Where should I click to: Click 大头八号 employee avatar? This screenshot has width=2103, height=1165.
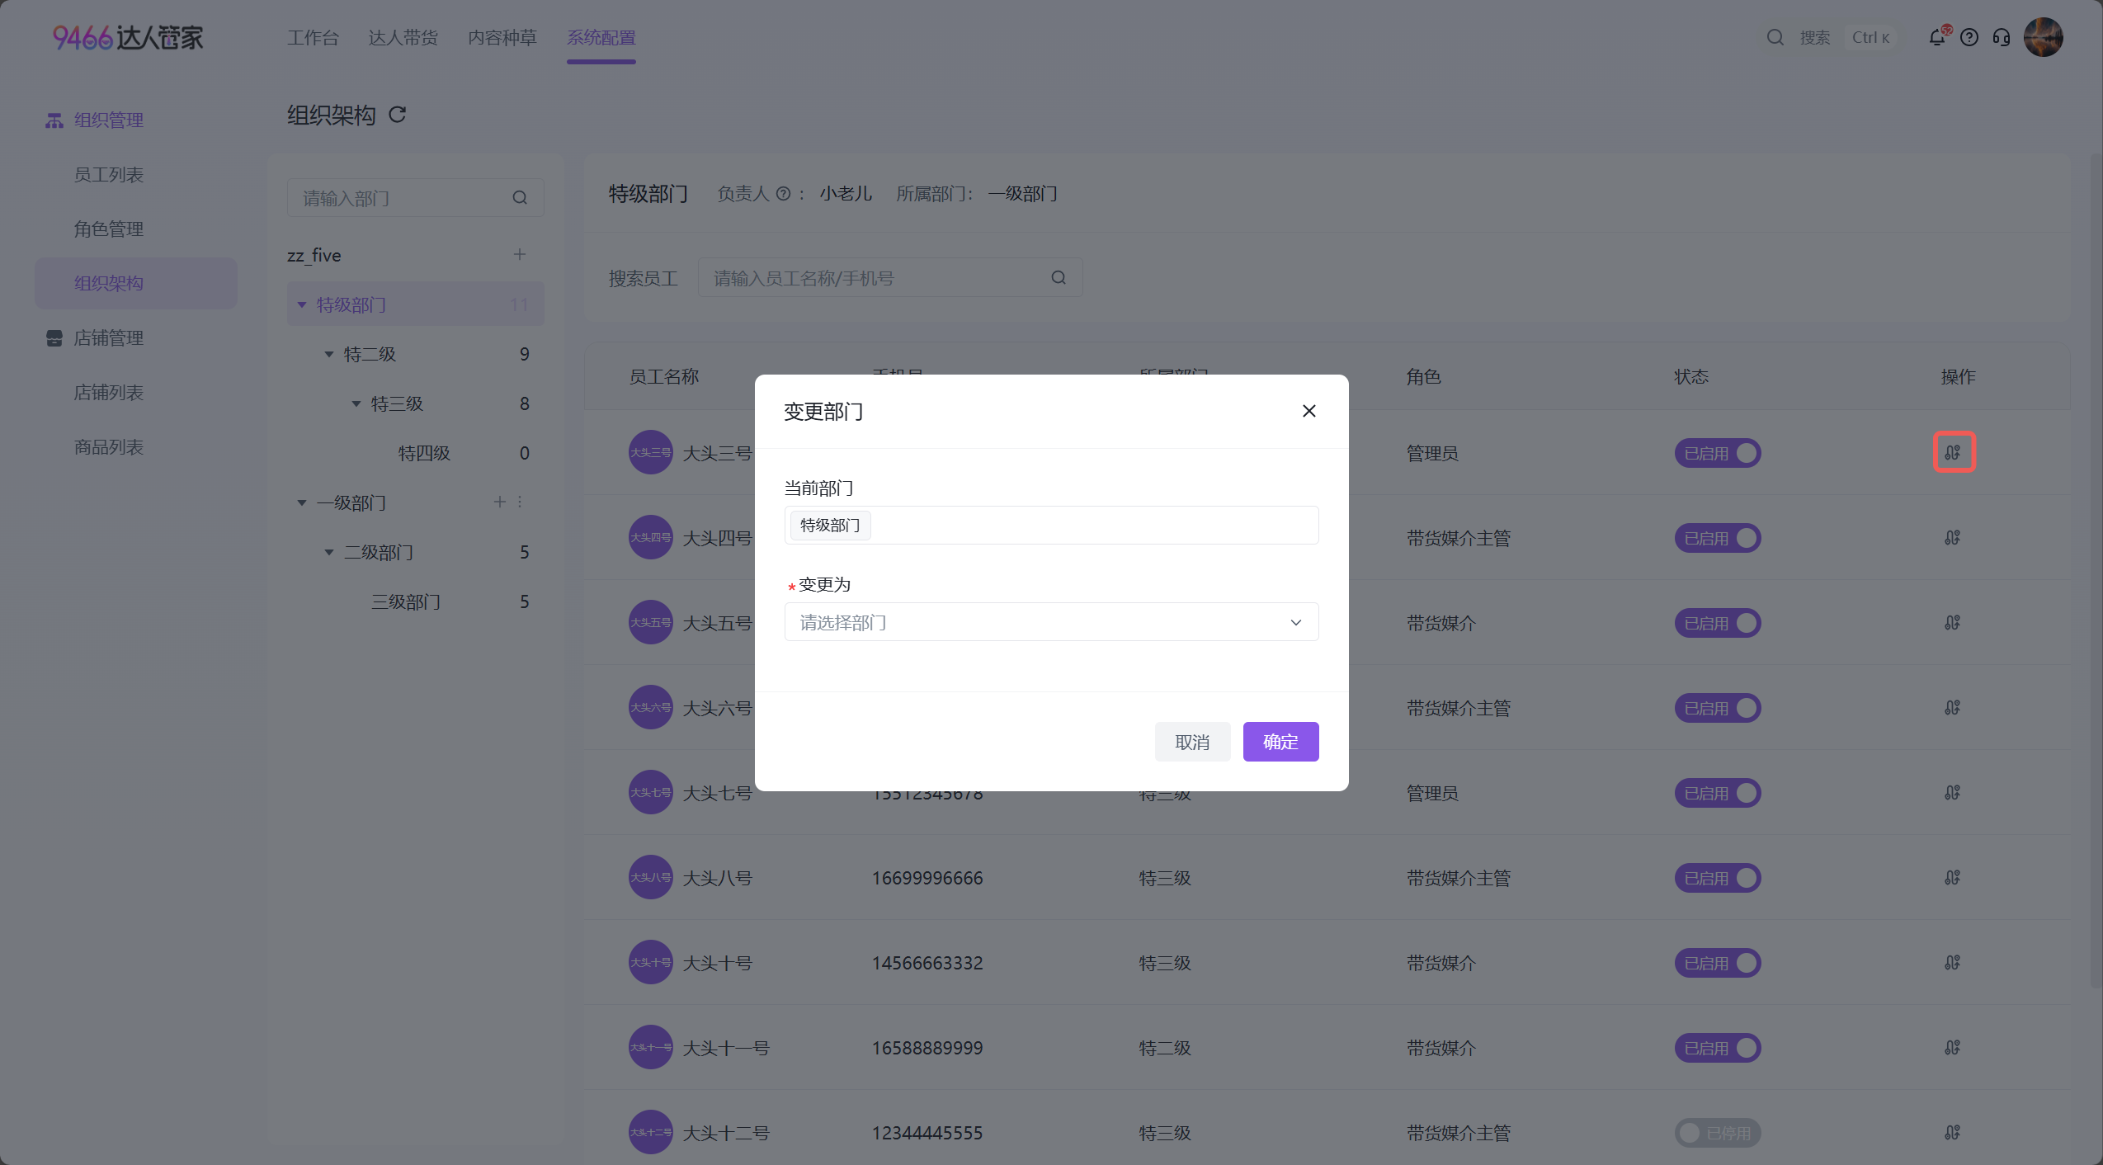tap(650, 878)
